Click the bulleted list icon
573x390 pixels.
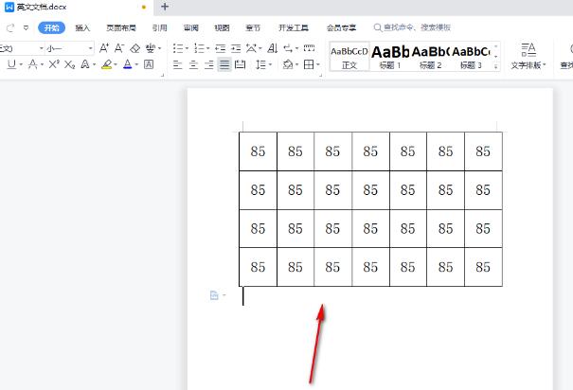point(178,48)
